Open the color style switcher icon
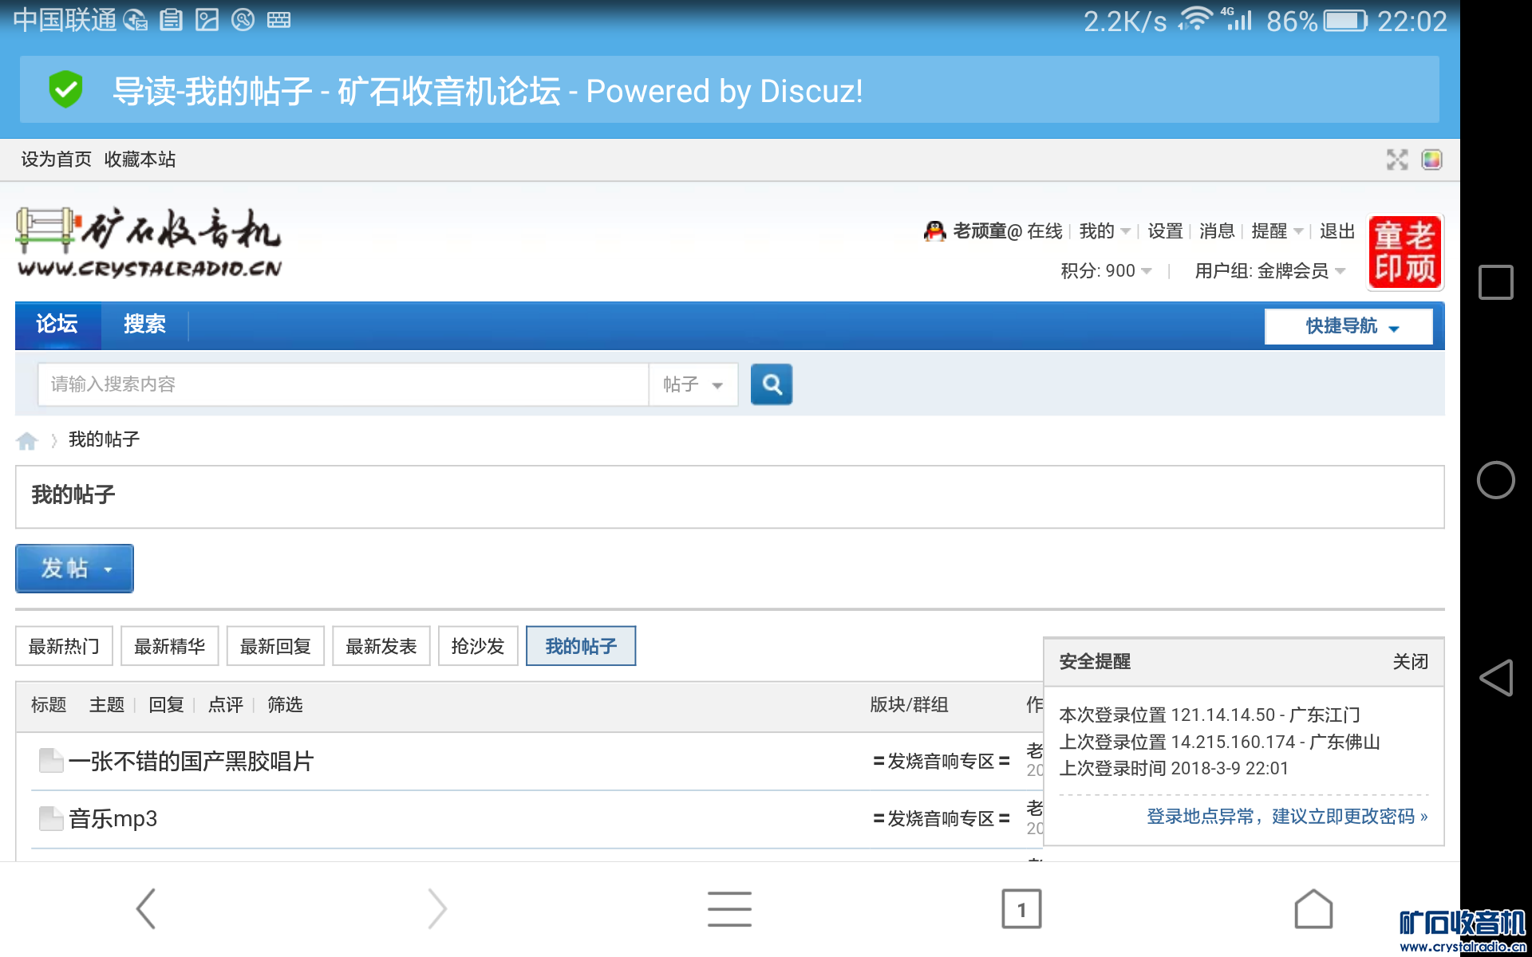 click(x=1431, y=159)
